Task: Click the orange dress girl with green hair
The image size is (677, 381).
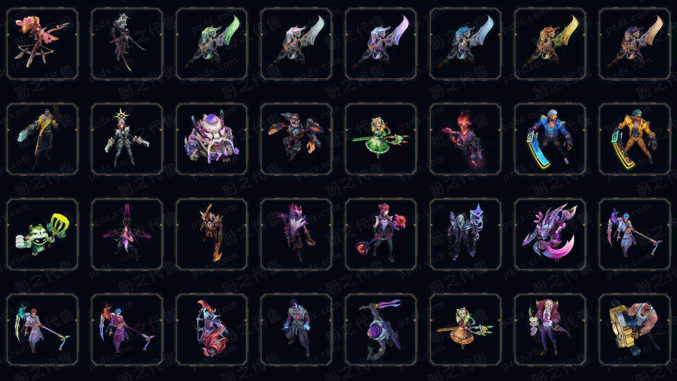Action: [x=465, y=329]
